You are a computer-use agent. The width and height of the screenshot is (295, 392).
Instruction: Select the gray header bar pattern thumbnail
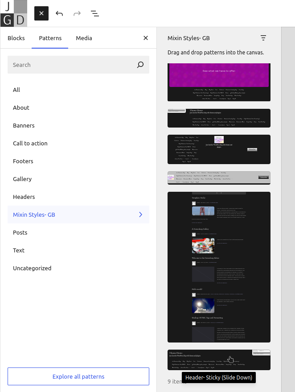(219, 178)
